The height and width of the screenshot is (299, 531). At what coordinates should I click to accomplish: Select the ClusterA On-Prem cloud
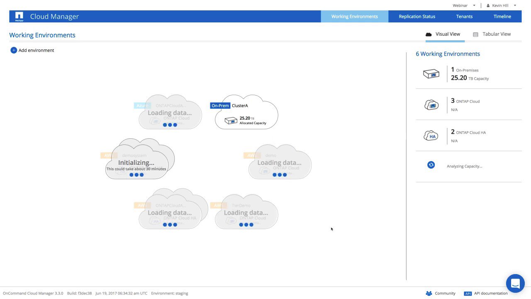[246, 113]
